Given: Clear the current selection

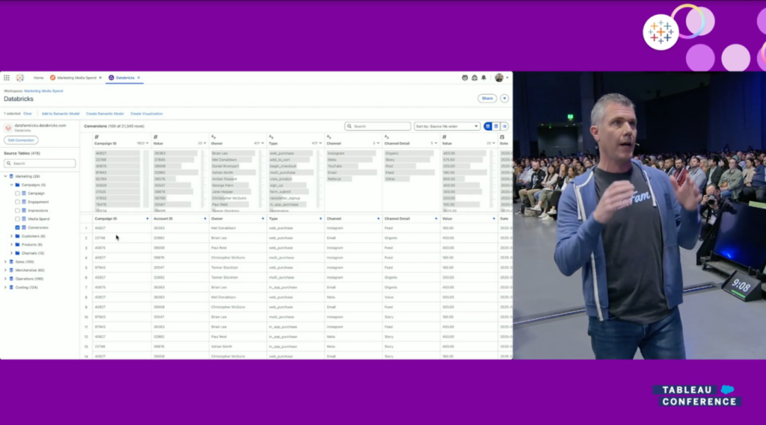Looking at the screenshot, I should 28,114.
